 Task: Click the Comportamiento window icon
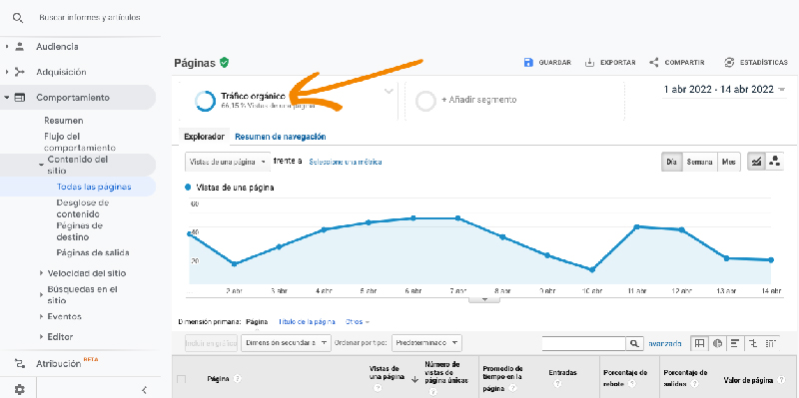[20, 97]
